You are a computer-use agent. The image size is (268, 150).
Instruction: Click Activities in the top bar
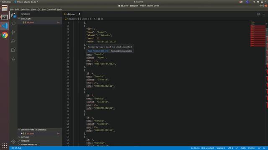click(6, 2)
